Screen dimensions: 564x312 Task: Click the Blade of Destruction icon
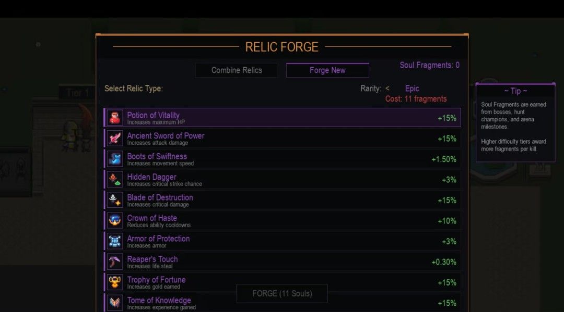click(x=115, y=200)
